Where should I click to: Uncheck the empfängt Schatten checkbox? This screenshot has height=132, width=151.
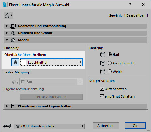click(x=102, y=96)
